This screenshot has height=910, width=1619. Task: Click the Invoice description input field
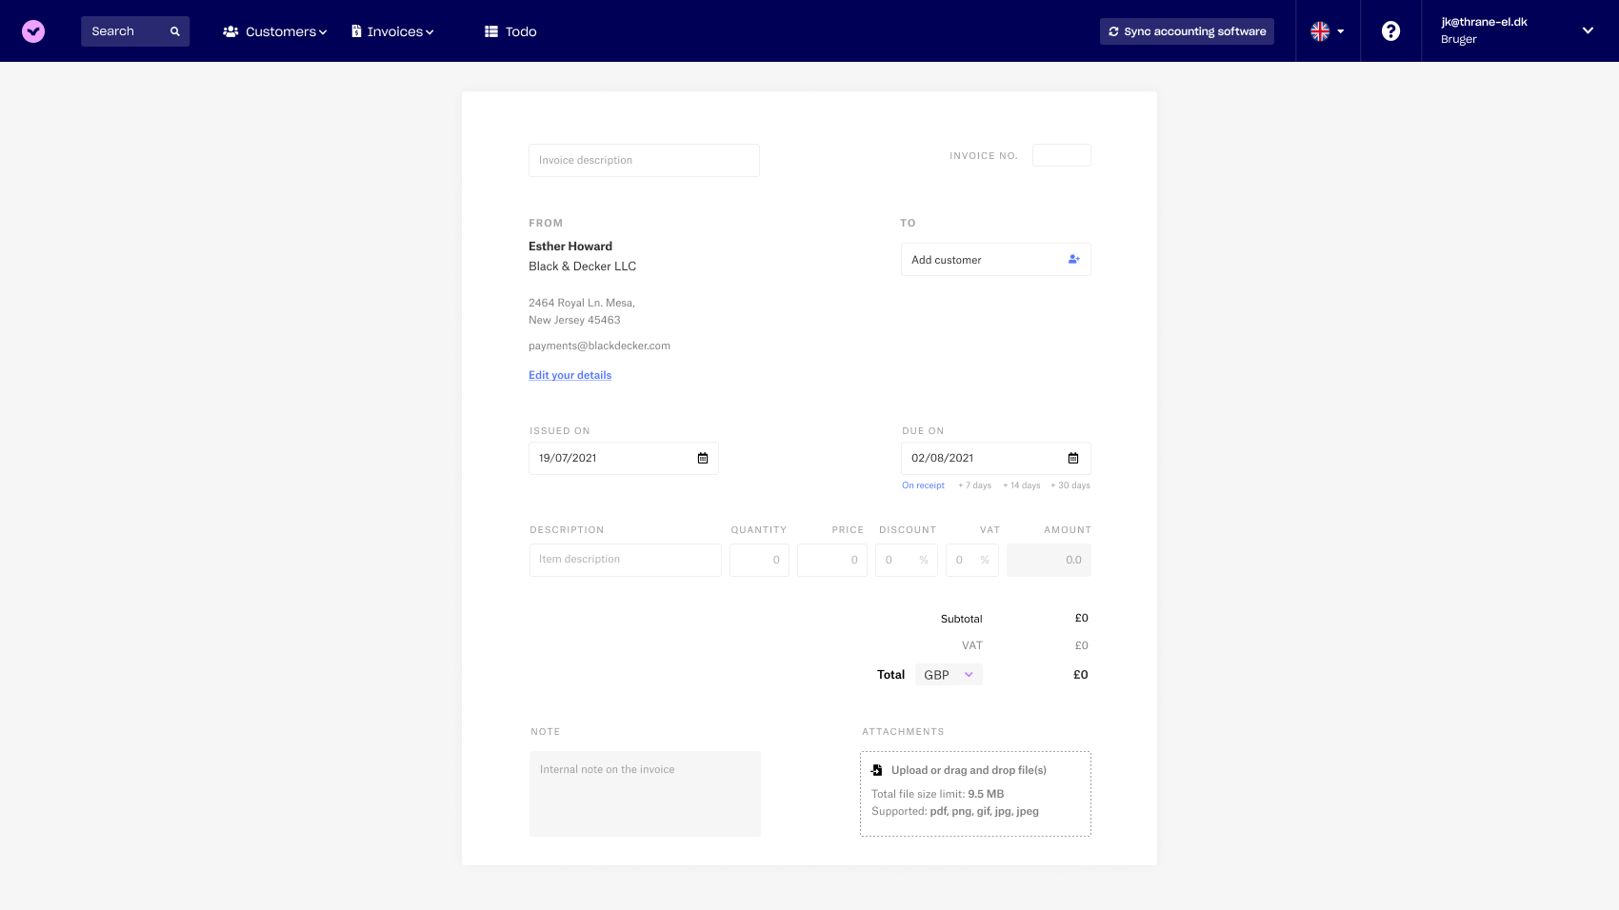click(x=644, y=160)
